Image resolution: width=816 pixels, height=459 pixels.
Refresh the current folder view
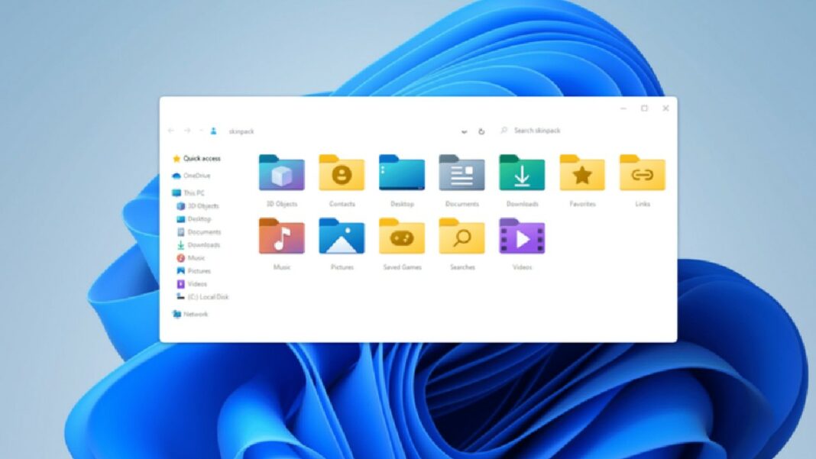tap(481, 131)
